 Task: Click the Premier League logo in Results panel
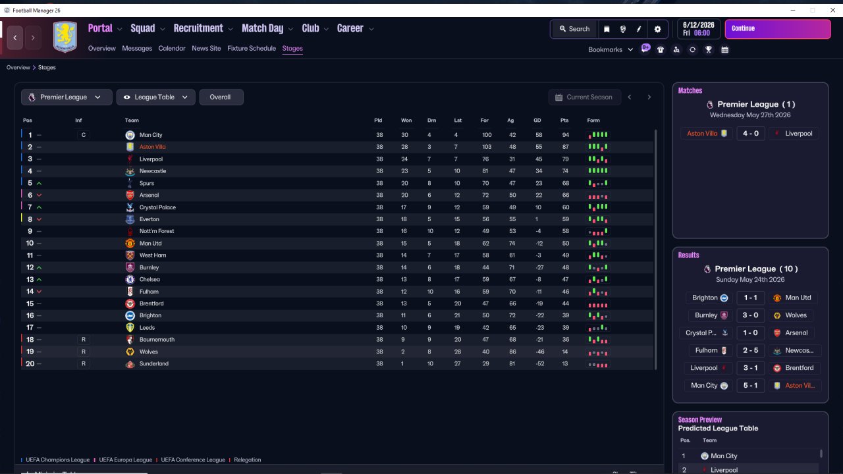[x=708, y=269]
